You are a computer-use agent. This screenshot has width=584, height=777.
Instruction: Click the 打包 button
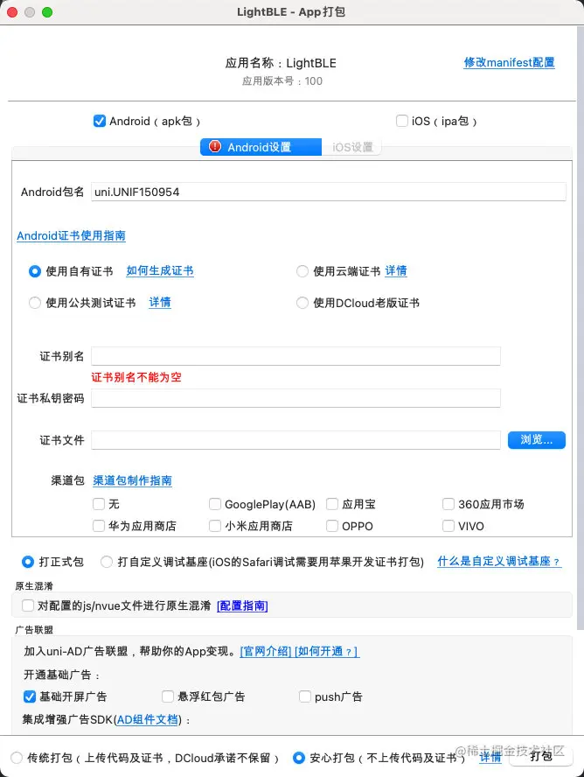click(x=541, y=756)
